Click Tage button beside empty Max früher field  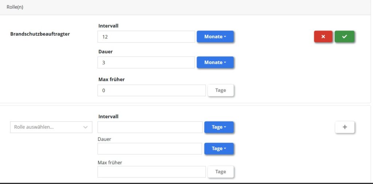[220, 172]
